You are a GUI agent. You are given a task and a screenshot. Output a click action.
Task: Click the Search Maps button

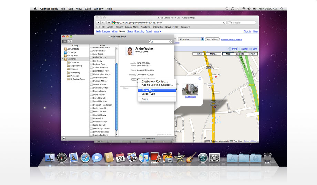(x=212, y=39)
